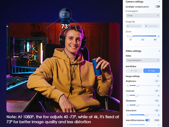Click the Sharpness value 32 field
This screenshot has width=169, height=127.
click(x=157, y=101)
